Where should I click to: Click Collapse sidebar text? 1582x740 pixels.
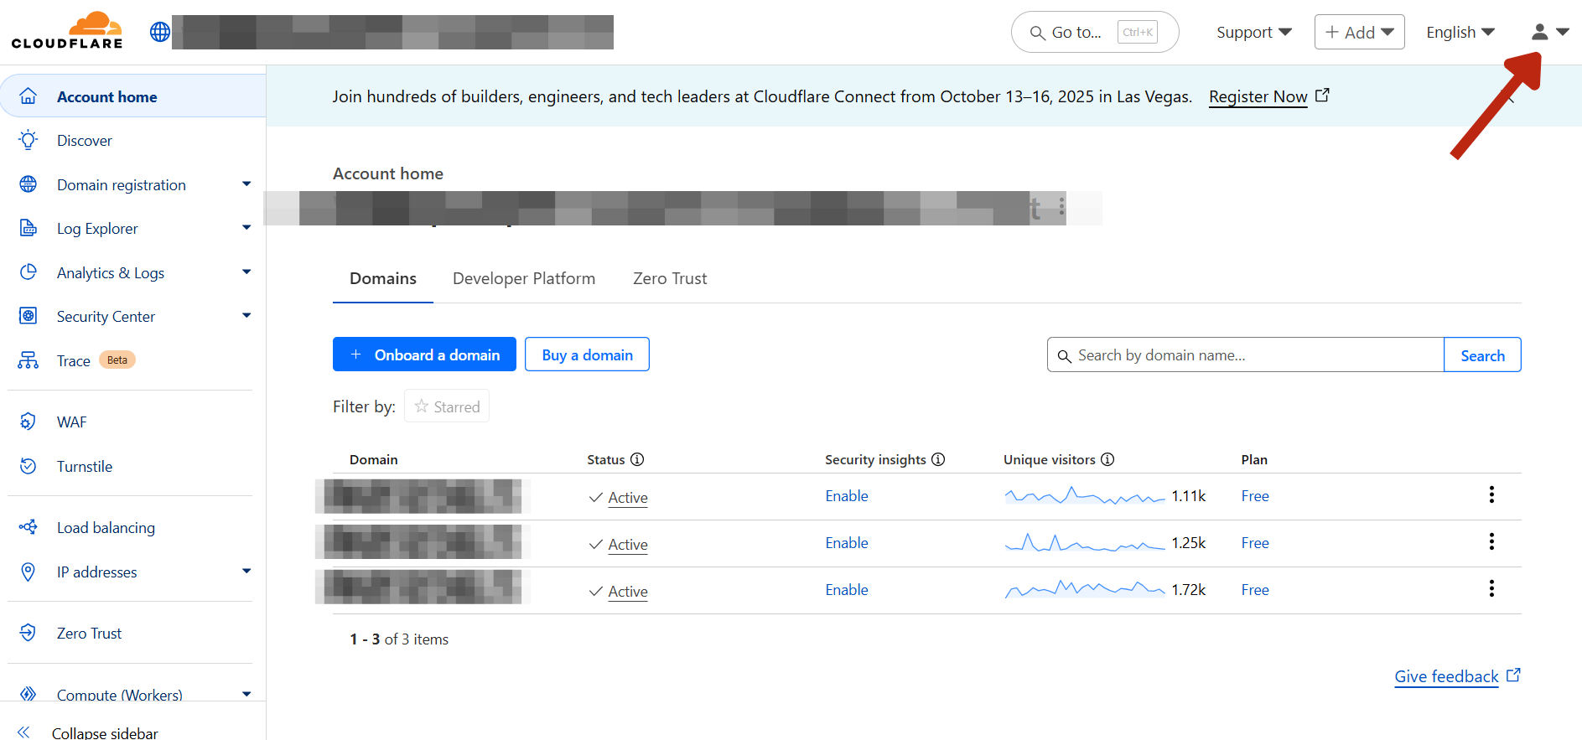pos(105,733)
